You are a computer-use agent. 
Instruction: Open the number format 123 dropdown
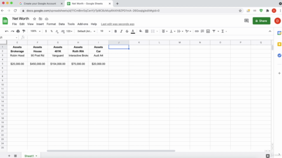click(69, 31)
